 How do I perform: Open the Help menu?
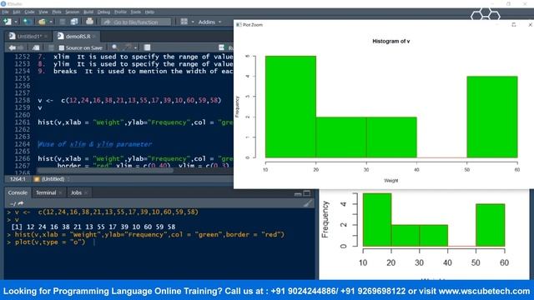coord(149,12)
